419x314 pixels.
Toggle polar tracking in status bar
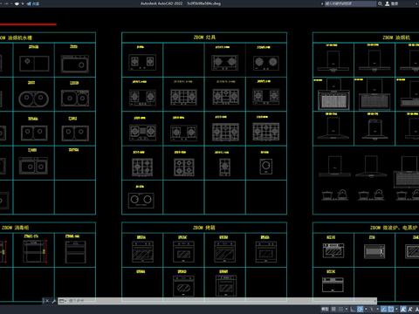360,309
